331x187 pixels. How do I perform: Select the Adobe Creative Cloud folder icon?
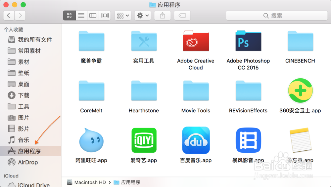pos(196,41)
